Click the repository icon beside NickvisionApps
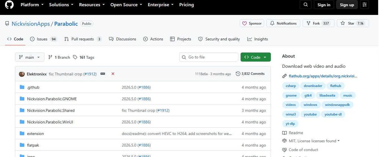Image resolution: width=379 pixels, height=157 pixels. point(7,24)
